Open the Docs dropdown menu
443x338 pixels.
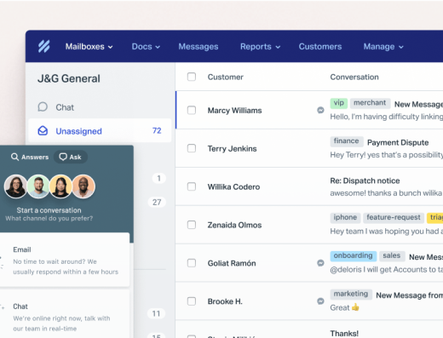click(x=146, y=47)
